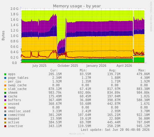This screenshot has height=137, width=154.
Task: Click the 'Max:' column header
Action: click(x=142, y=71)
